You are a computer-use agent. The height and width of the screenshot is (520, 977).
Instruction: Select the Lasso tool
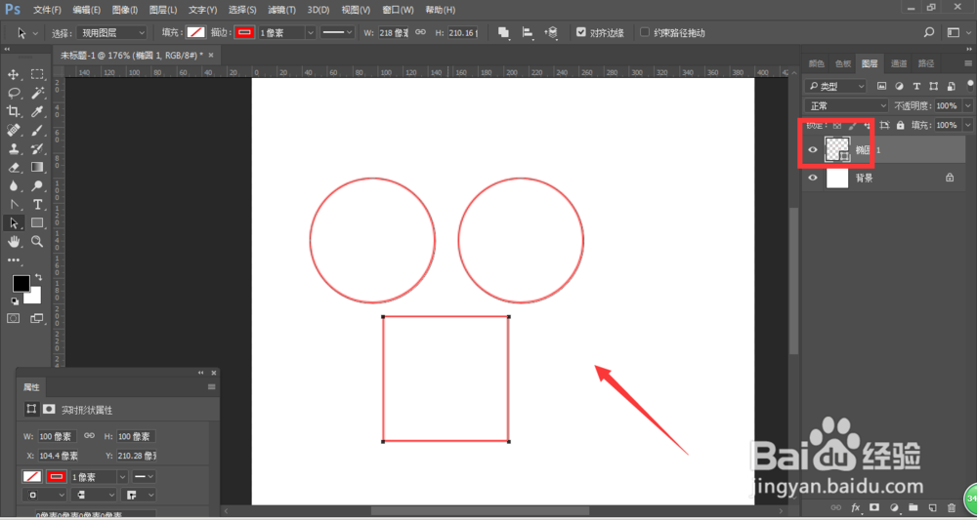click(x=13, y=94)
